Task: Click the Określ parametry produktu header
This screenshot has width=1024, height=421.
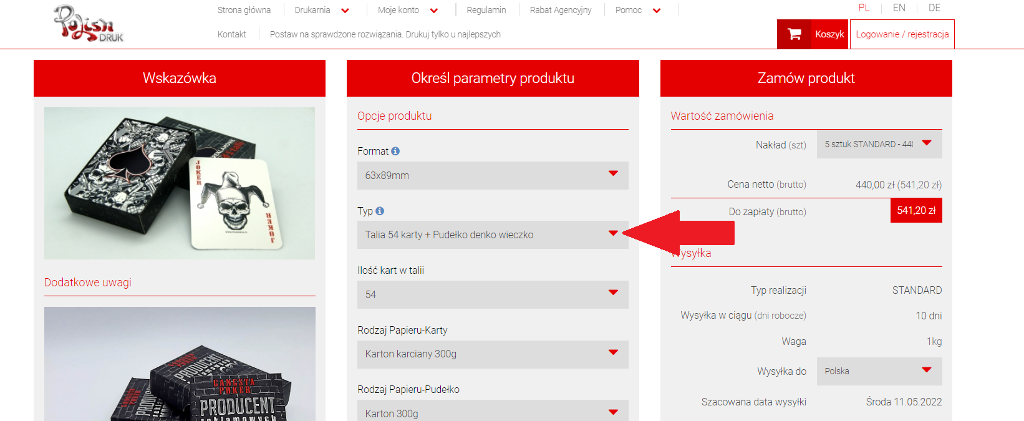Action: 493,78
